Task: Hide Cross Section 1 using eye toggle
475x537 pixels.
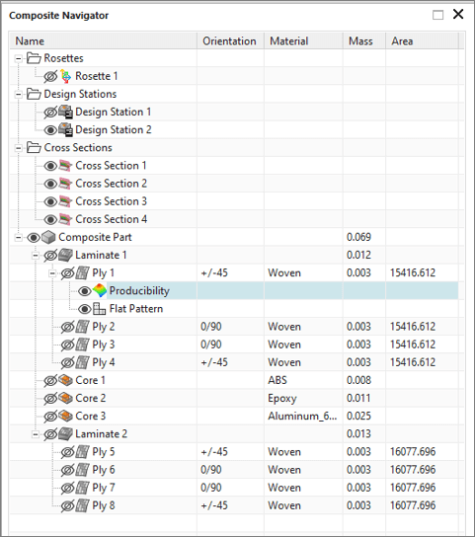Action: (50, 166)
